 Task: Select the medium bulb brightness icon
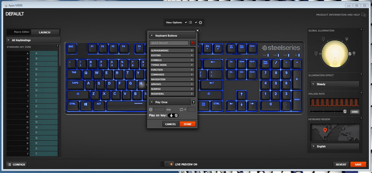point(346,39)
